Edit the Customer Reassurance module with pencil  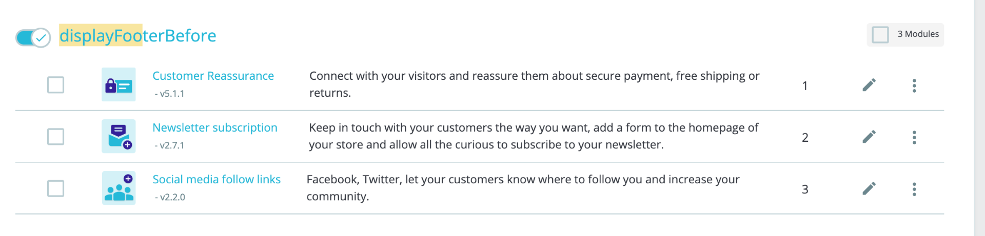pos(869,85)
